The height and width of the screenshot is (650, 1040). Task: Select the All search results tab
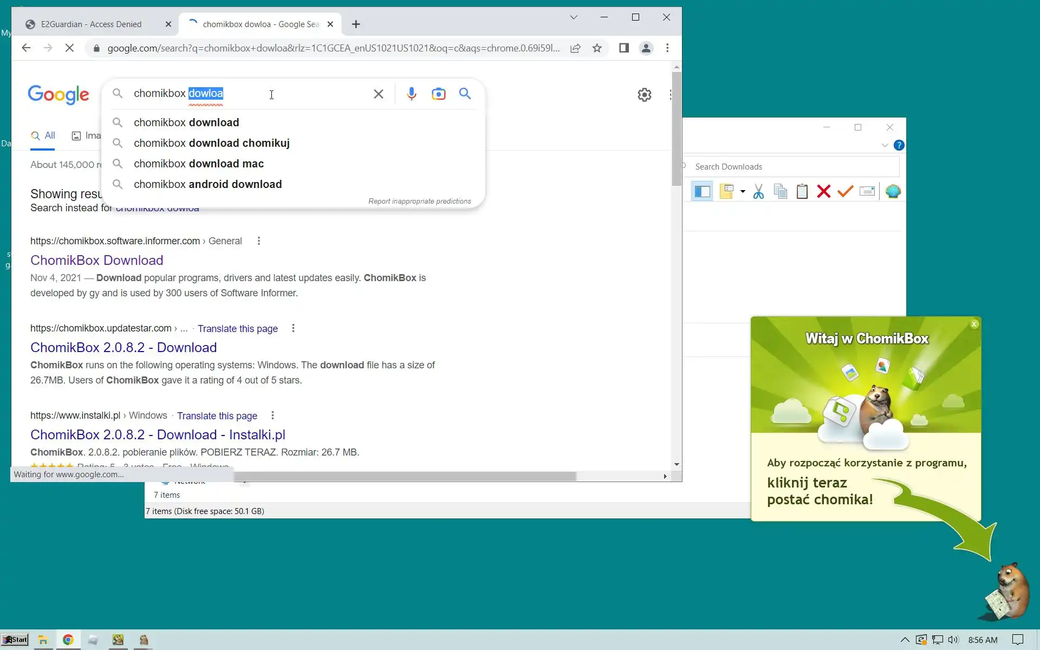(43, 136)
